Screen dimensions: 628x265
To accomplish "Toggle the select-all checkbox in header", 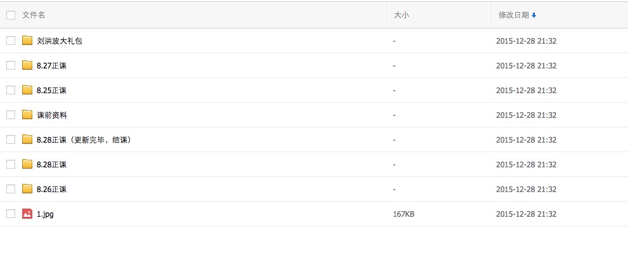I will point(11,15).
